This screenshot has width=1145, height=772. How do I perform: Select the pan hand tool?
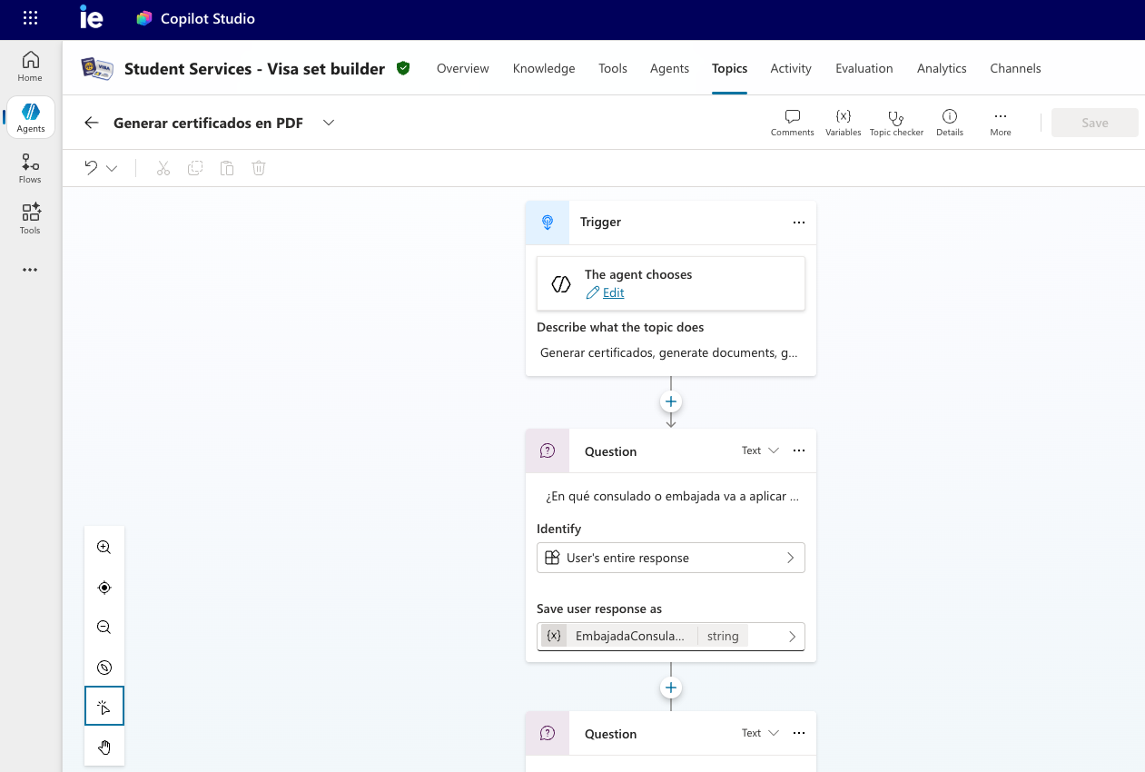104,747
